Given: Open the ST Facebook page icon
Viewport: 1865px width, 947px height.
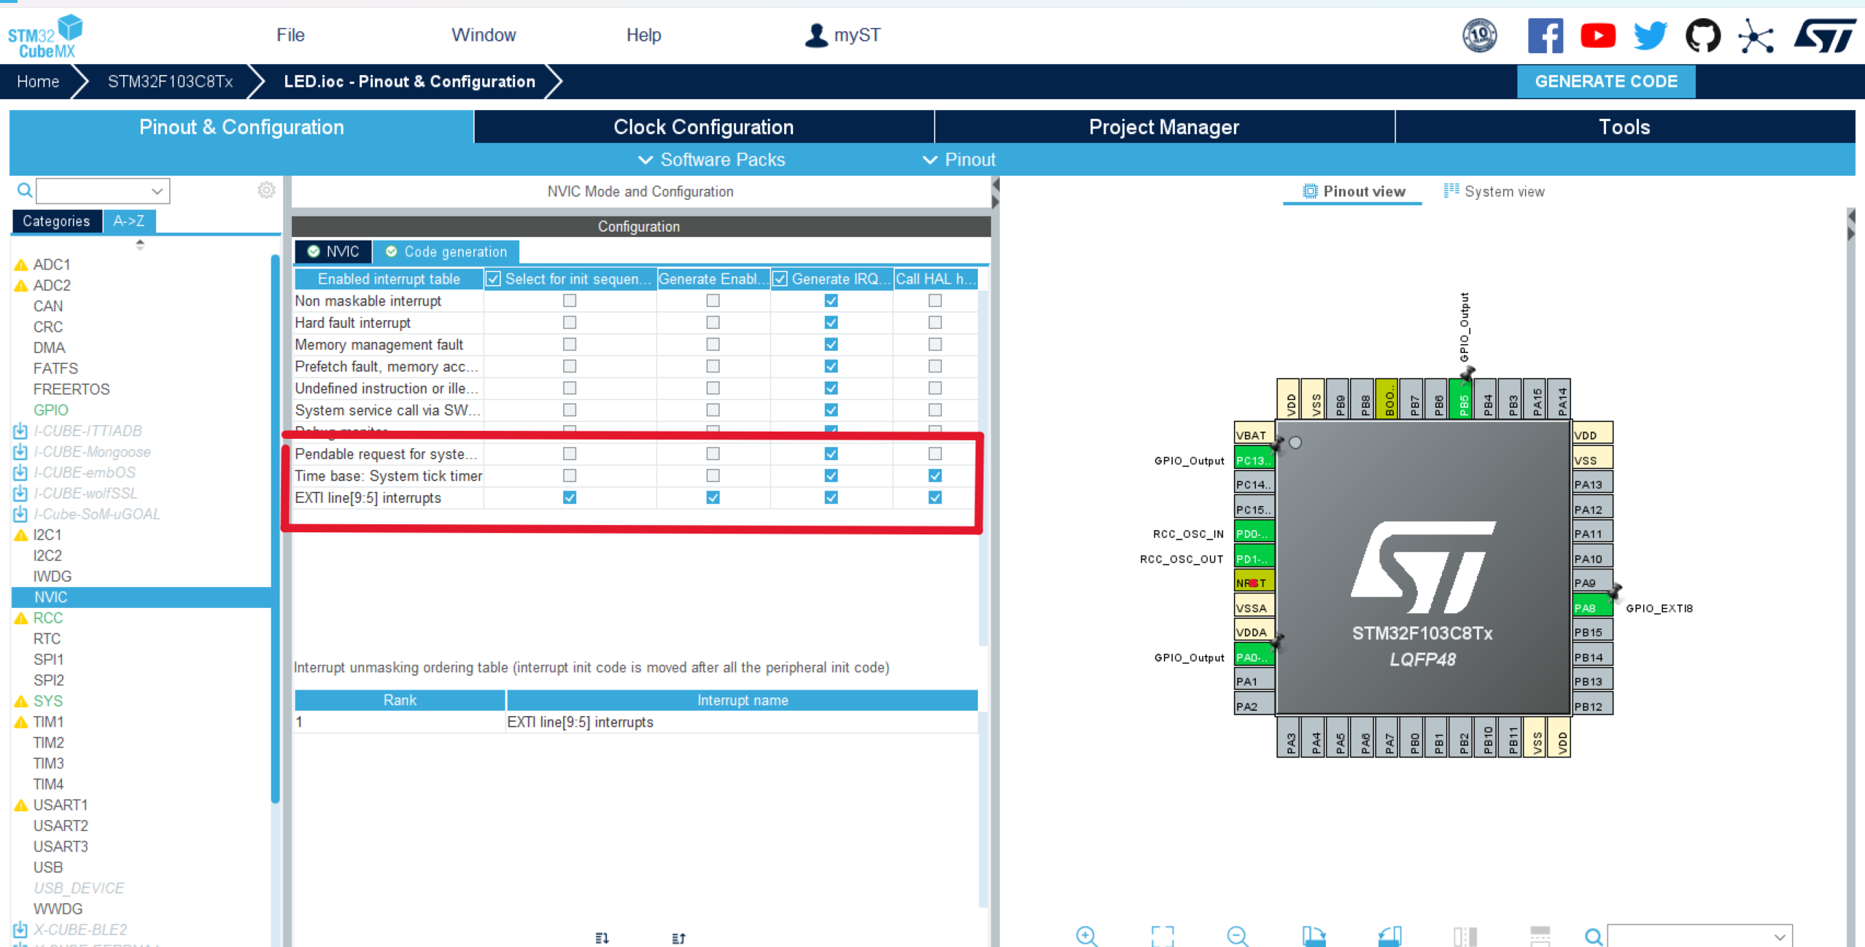Looking at the screenshot, I should click(1545, 36).
